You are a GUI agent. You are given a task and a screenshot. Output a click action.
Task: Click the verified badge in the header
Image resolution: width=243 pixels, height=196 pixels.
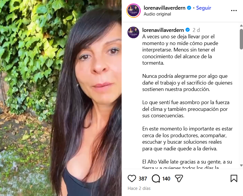coord(189,8)
